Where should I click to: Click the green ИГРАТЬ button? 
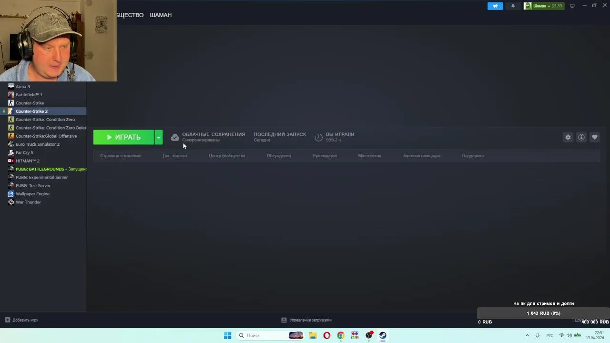(x=123, y=137)
